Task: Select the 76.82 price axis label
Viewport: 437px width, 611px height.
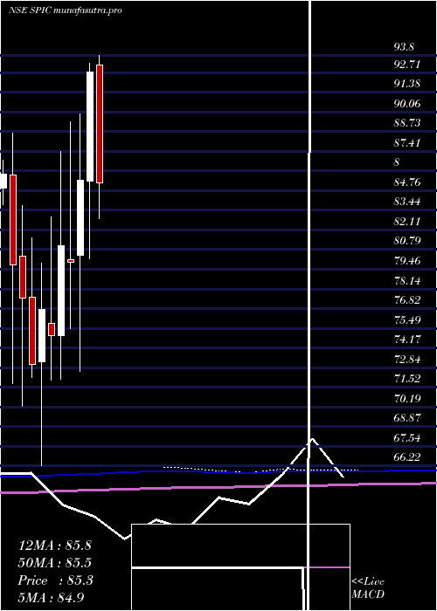Action: (x=407, y=300)
